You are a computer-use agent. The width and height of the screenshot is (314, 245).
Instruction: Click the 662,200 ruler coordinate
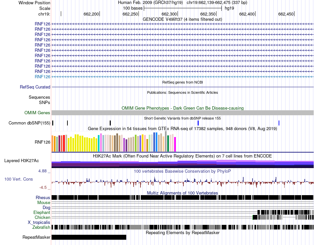pyautogui.click(x=91, y=14)
